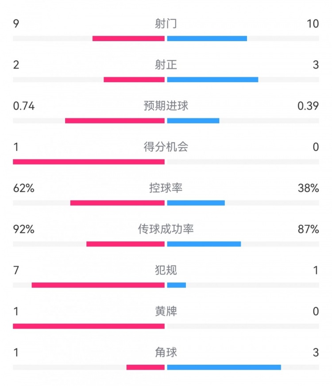Select the 得分机会 label
Viewport: 332px width, 386px height.
pos(166,147)
